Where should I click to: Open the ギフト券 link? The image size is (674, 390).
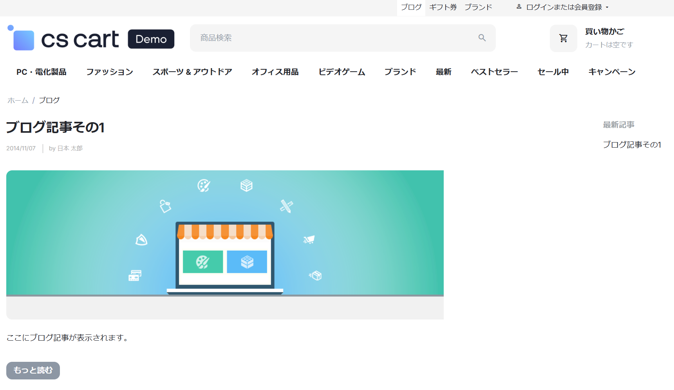point(443,7)
